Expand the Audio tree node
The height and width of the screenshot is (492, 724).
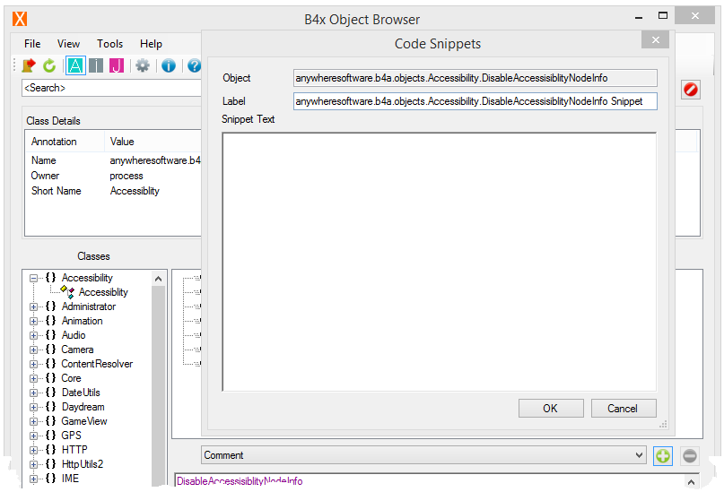(x=33, y=335)
